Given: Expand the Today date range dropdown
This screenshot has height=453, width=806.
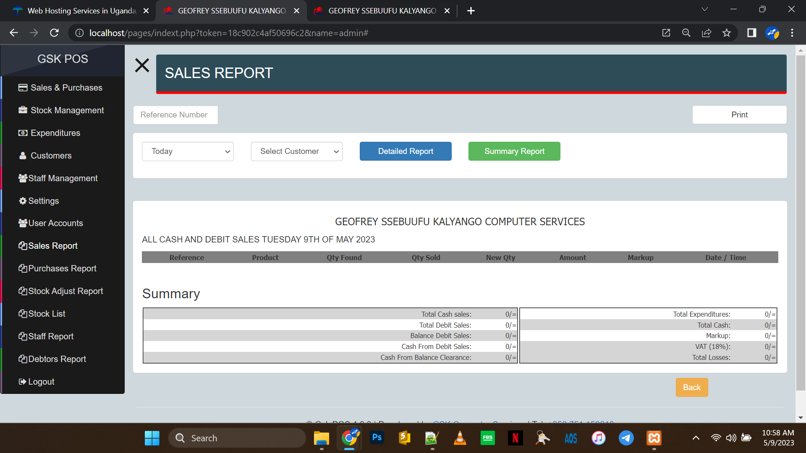Looking at the screenshot, I should [188, 151].
